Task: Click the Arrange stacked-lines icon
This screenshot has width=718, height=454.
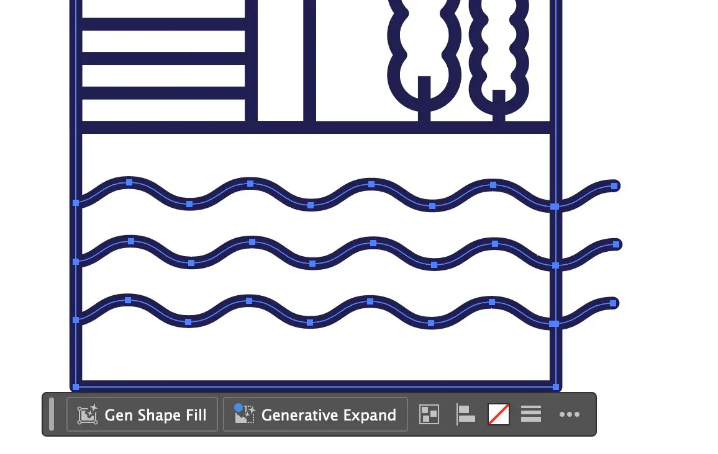Action: (531, 414)
